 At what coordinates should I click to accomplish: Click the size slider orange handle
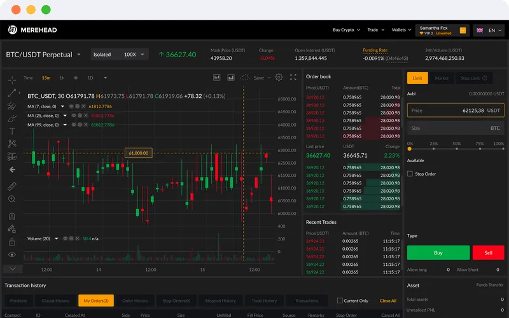tap(410, 149)
